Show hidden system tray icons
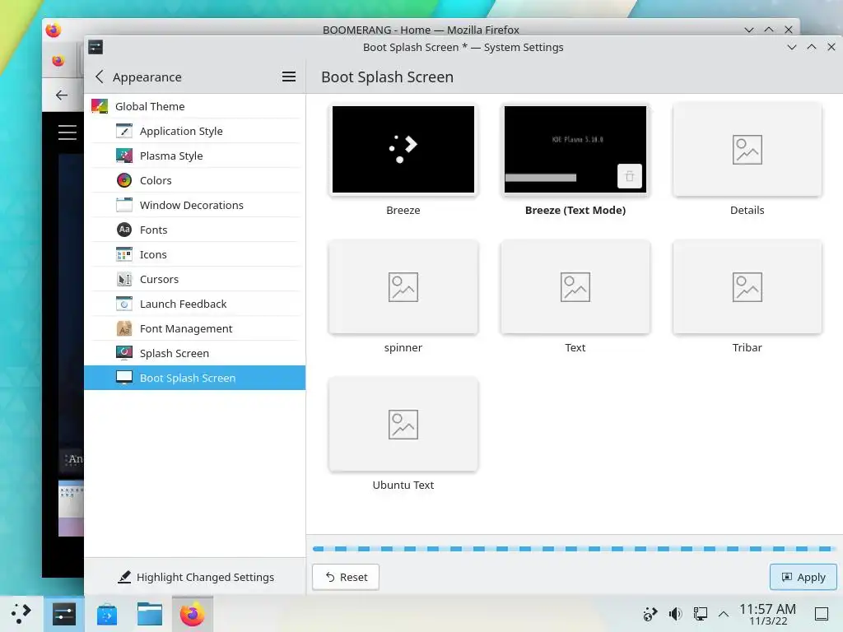Image resolution: width=843 pixels, height=632 pixels. [724, 614]
